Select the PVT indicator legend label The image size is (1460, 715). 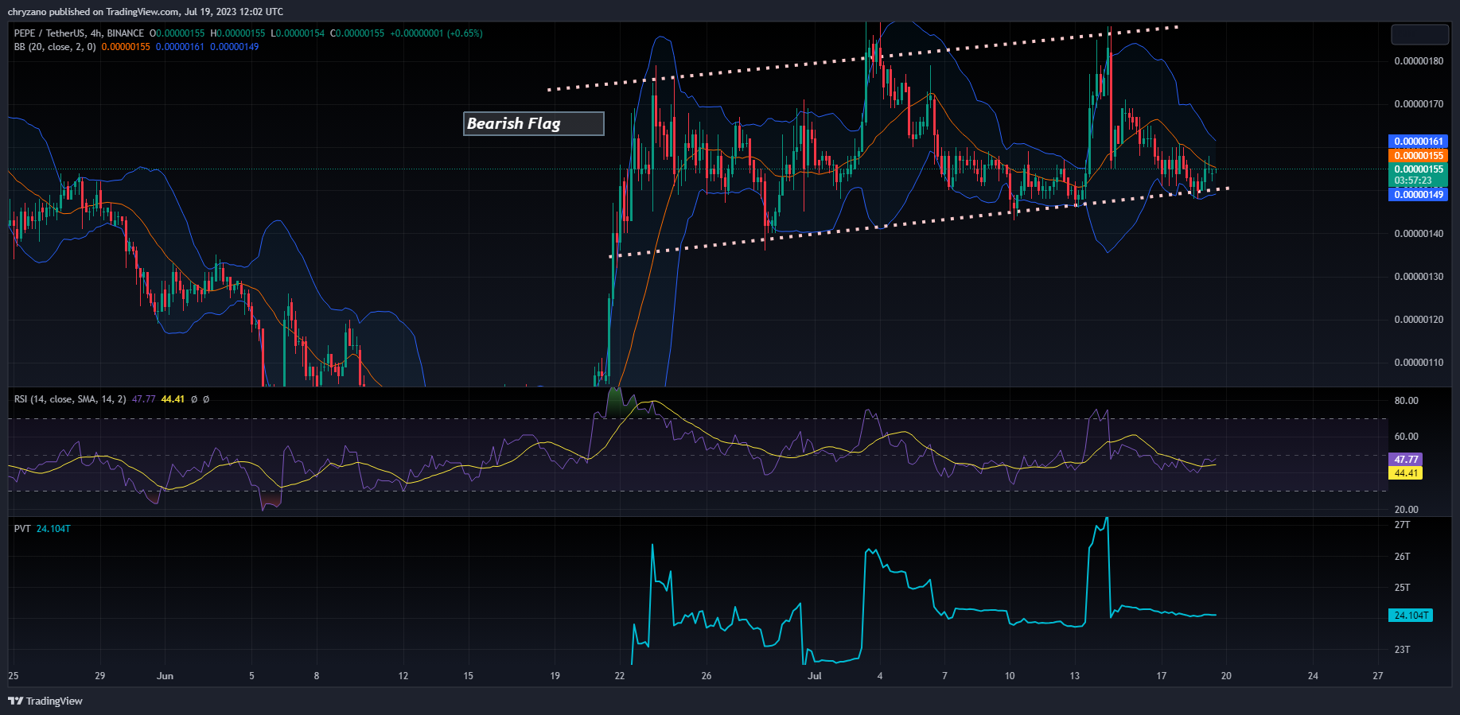coord(22,529)
